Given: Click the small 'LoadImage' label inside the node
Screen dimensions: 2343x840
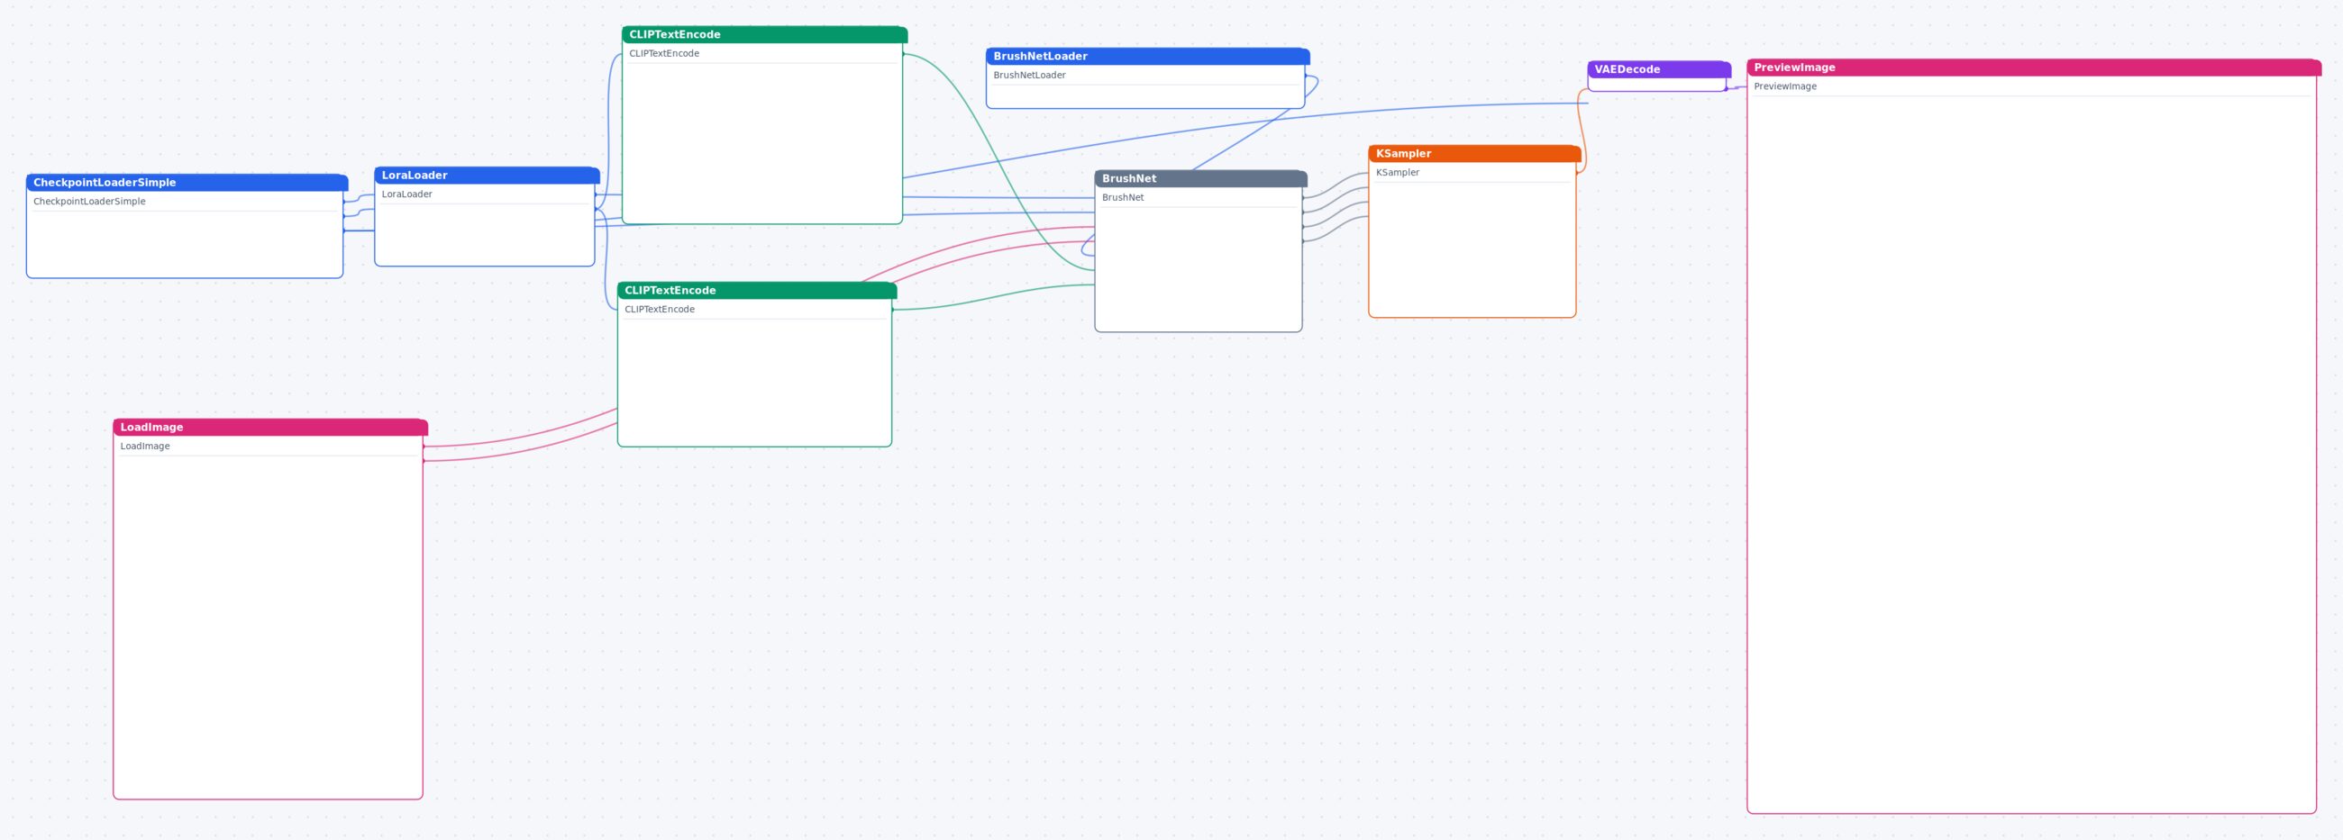Looking at the screenshot, I should point(144,447).
